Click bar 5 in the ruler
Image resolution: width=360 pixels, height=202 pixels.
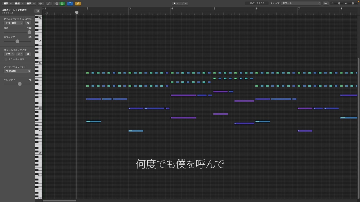(x=214, y=9)
